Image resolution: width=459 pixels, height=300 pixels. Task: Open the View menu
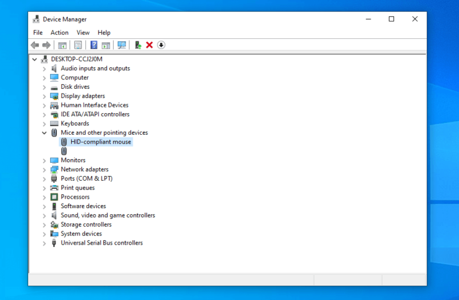pos(83,32)
